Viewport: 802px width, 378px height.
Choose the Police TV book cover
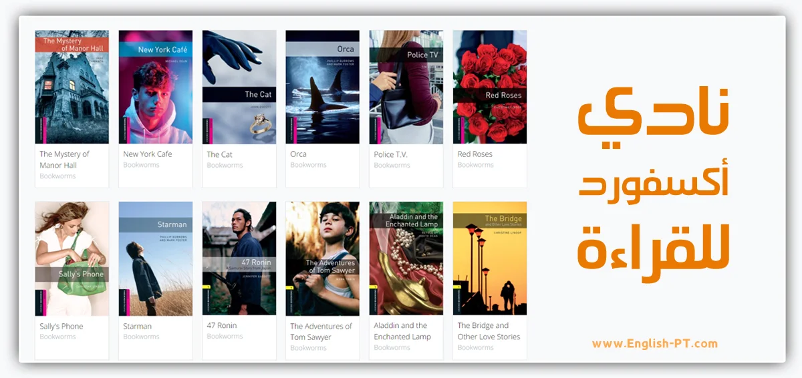coord(406,87)
